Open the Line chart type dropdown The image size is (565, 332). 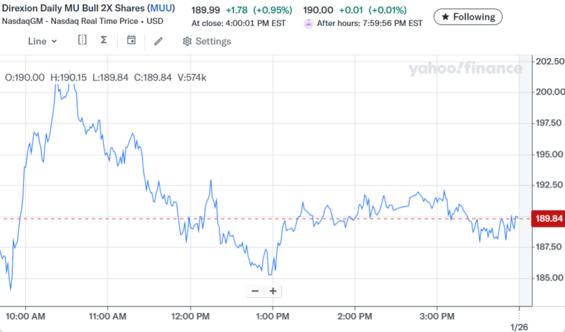42,41
